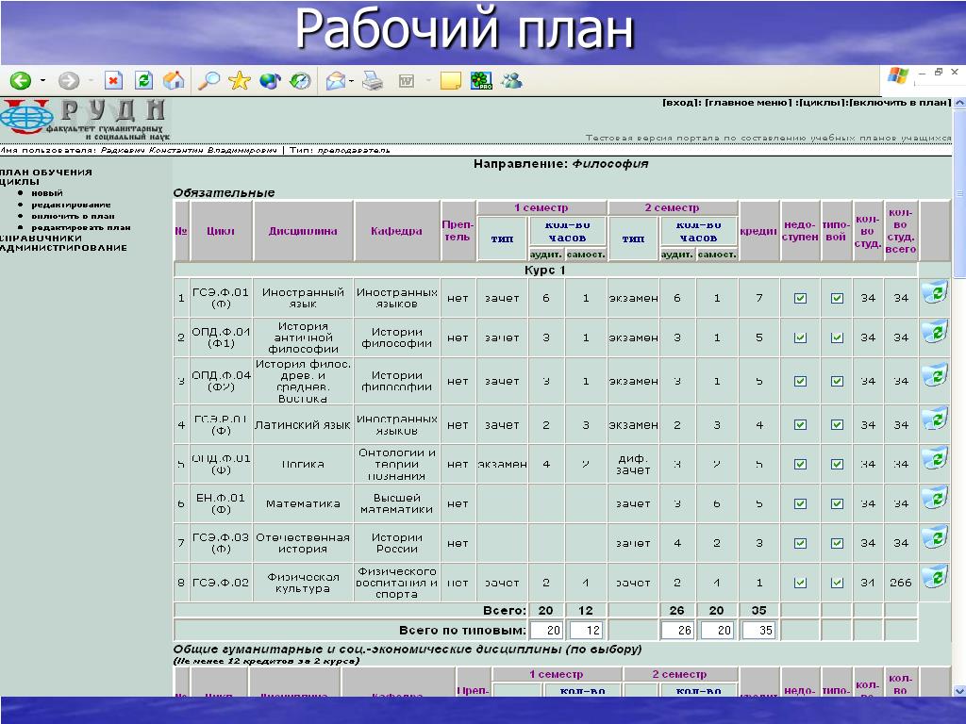
Task: Print the page with printer icon
Action: (x=372, y=81)
